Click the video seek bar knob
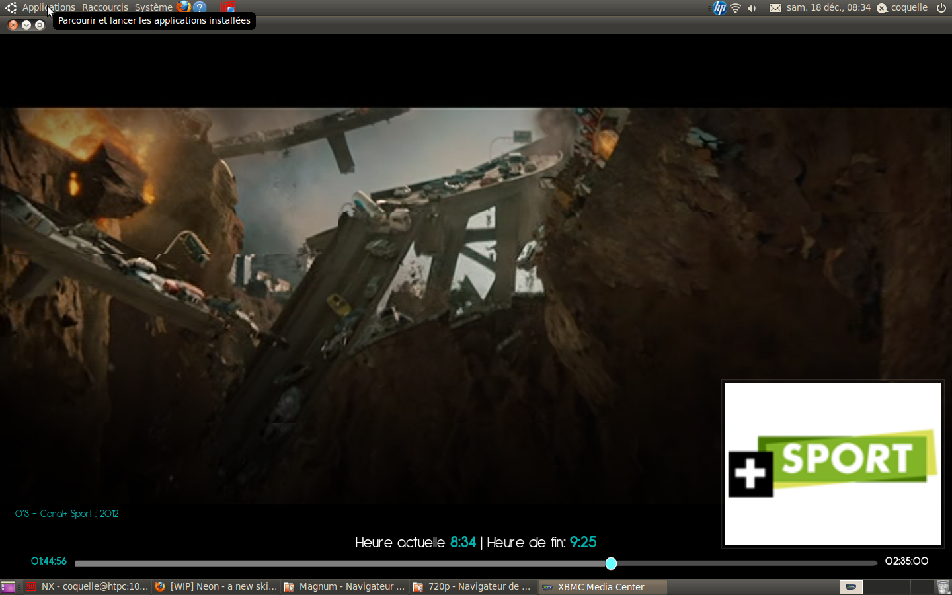 pyautogui.click(x=611, y=563)
